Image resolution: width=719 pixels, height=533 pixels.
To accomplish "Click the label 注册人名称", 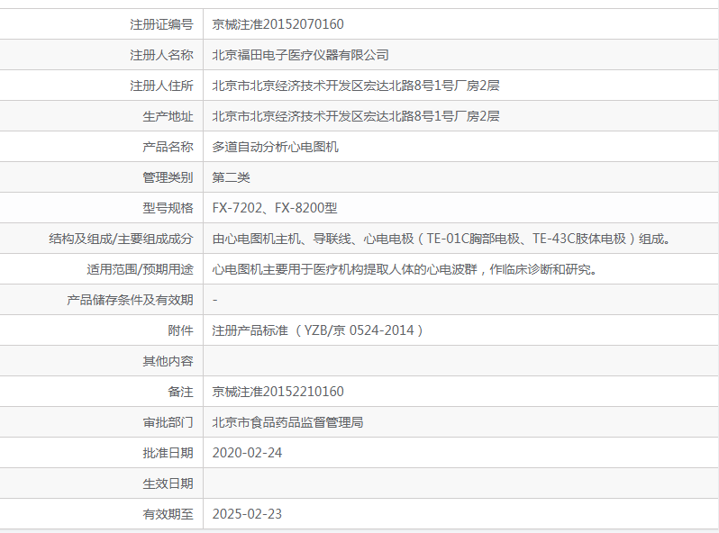I will pyautogui.click(x=161, y=55).
